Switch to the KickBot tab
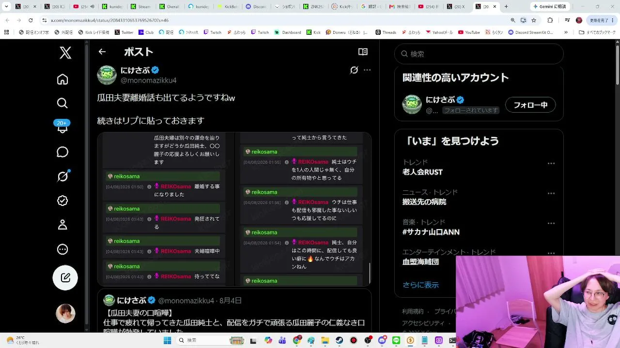The width and height of the screenshot is (620, 348). point(228,7)
